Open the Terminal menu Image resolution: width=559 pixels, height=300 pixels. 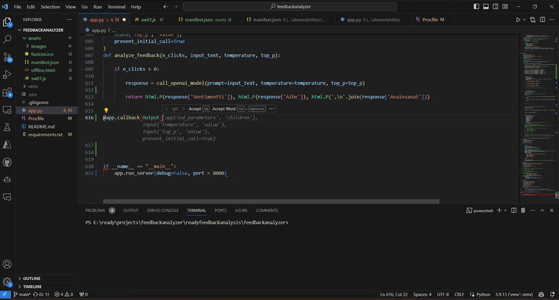pos(116,7)
